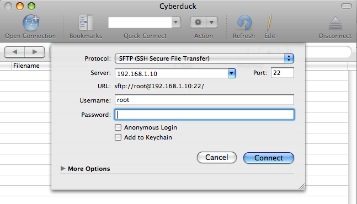The height and width of the screenshot is (204, 357).
Task: Click the Server field with 192.168.1.10
Action: click(x=172, y=73)
